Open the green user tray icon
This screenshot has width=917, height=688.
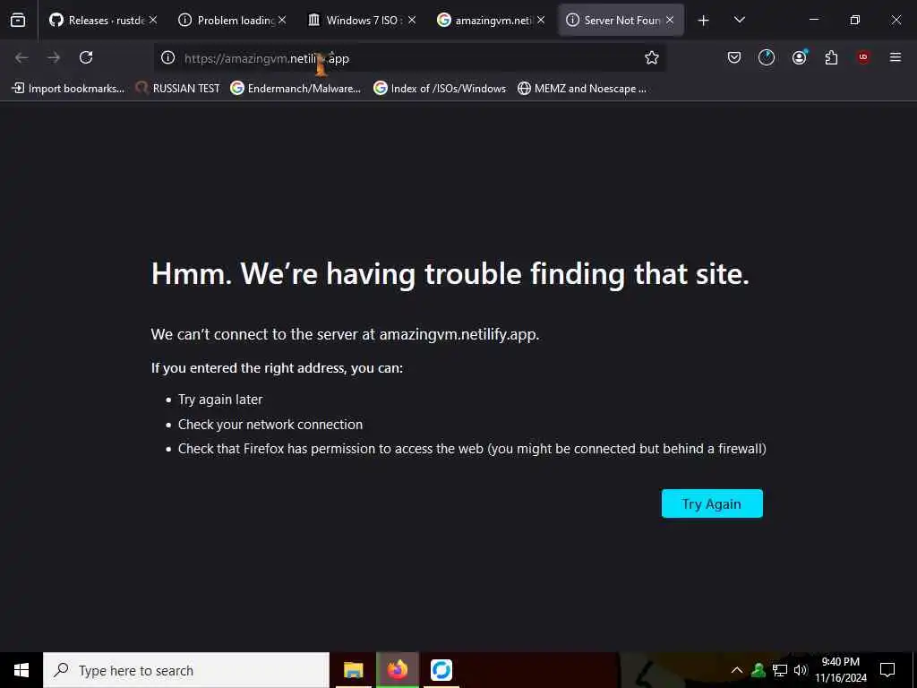click(758, 670)
